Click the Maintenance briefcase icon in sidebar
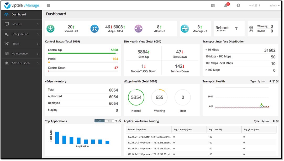Image resolution: width=284 pixels, height=161 pixels. (x=7, y=53)
